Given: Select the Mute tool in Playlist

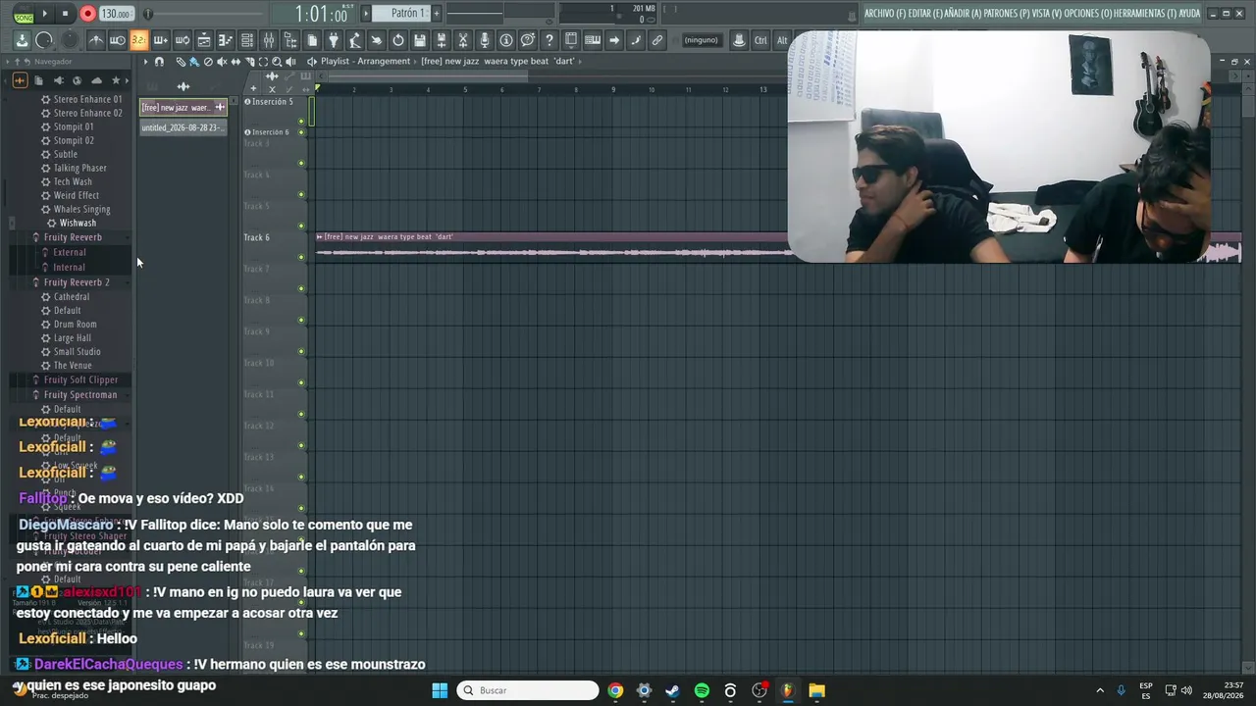Looking at the screenshot, I should pos(222,62).
